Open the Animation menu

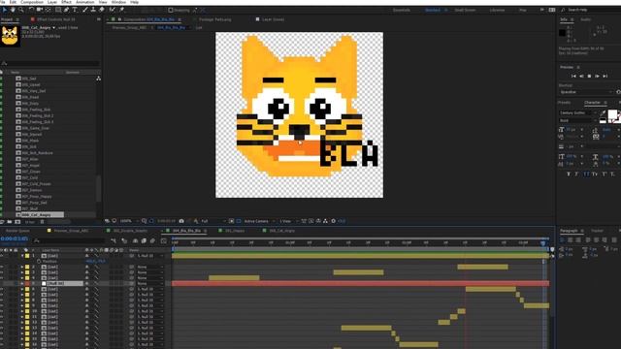pos(84,2)
